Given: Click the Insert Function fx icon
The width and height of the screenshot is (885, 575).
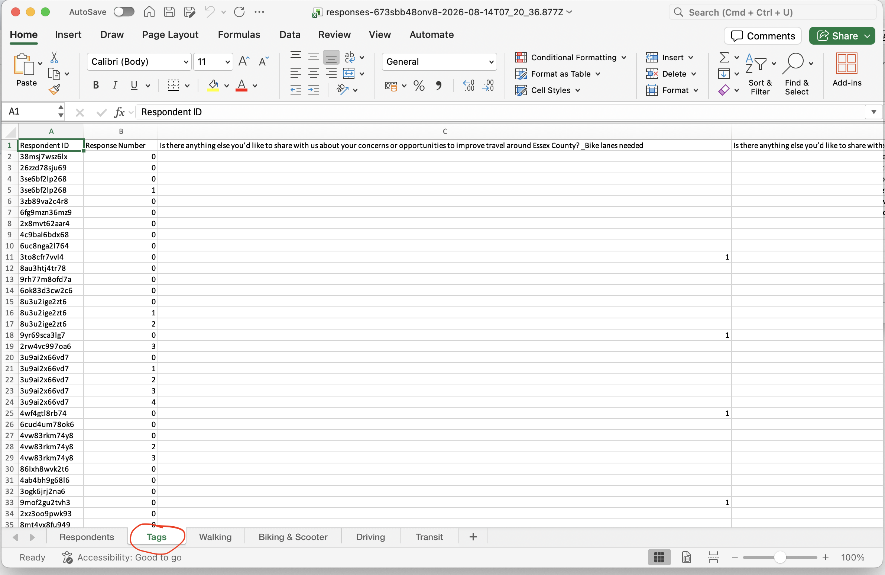Looking at the screenshot, I should [119, 112].
